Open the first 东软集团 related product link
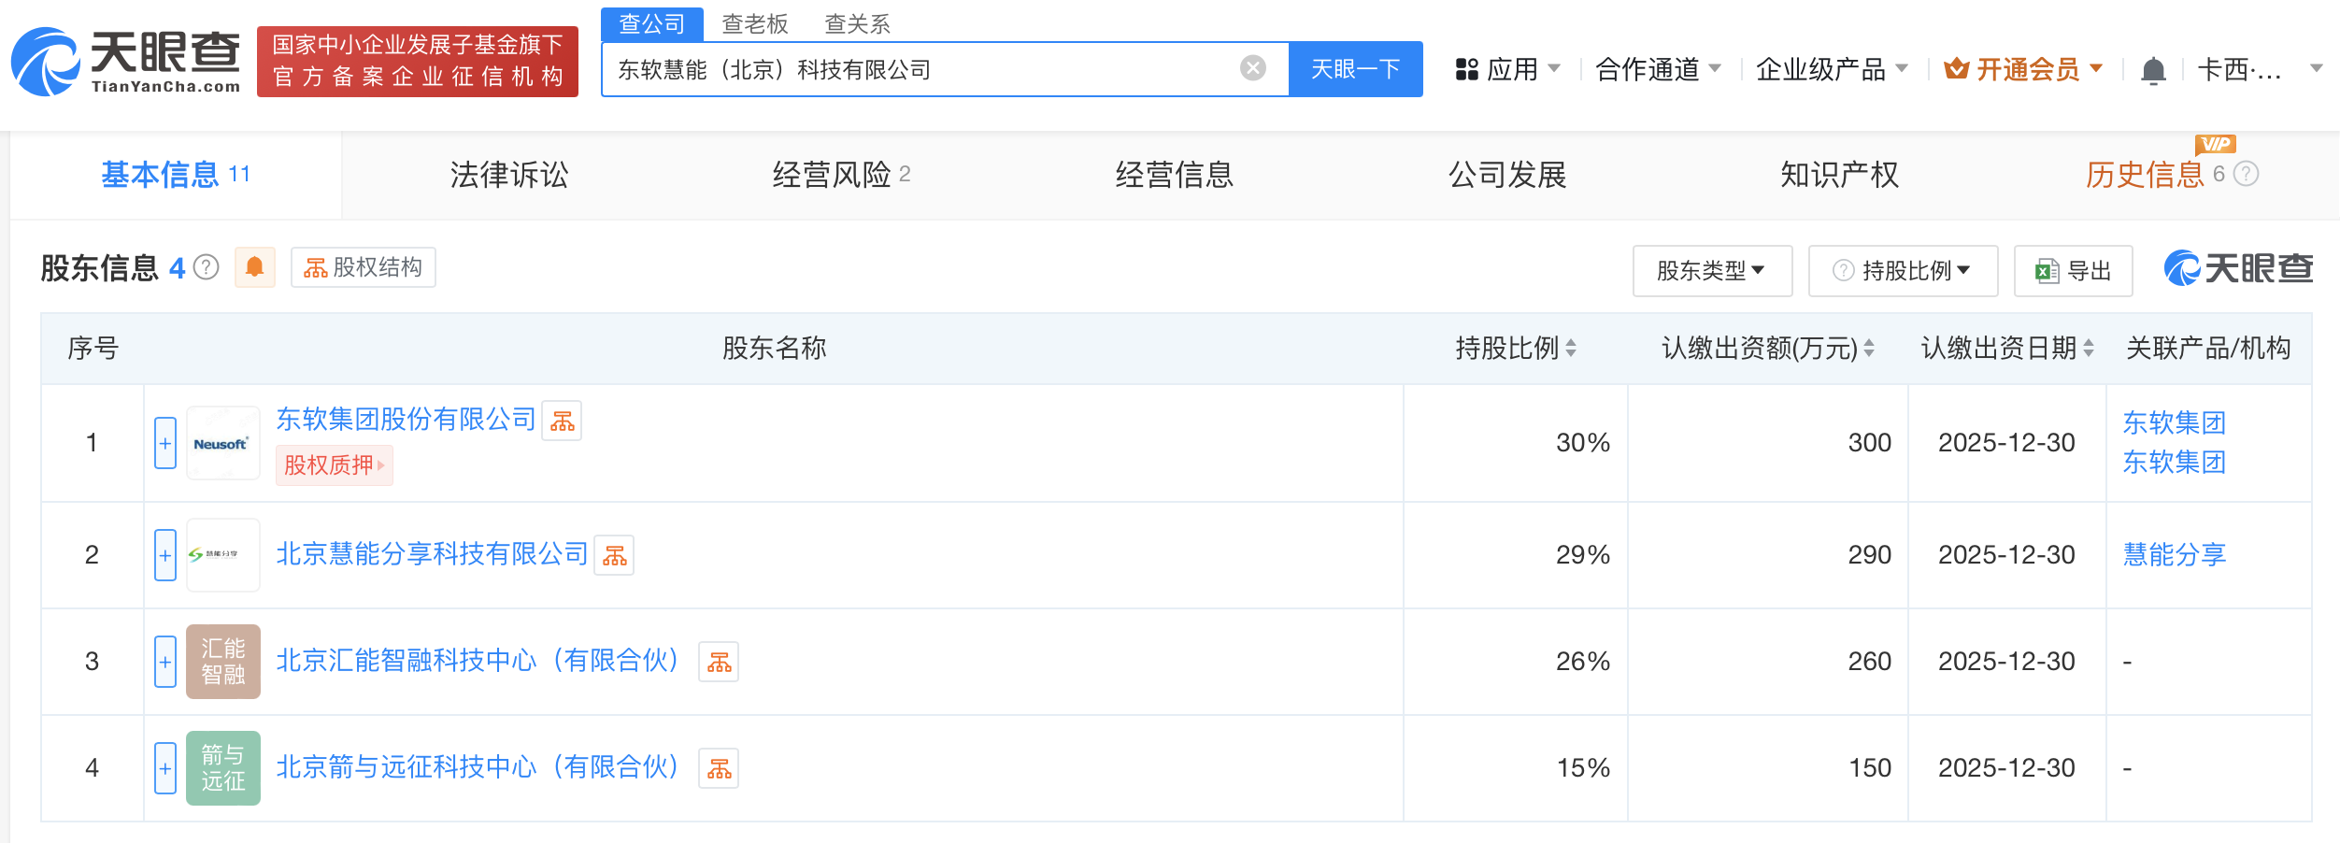The height and width of the screenshot is (843, 2340). click(2175, 423)
